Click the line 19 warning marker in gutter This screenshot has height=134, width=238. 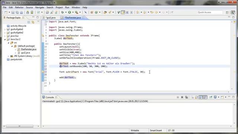pos(43,72)
